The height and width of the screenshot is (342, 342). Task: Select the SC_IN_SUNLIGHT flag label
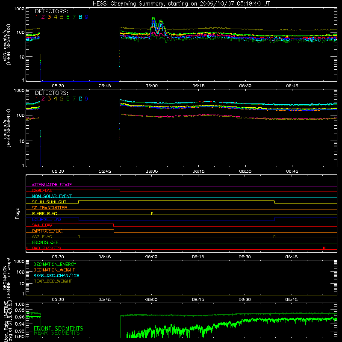pyautogui.click(x=49, y=202)
